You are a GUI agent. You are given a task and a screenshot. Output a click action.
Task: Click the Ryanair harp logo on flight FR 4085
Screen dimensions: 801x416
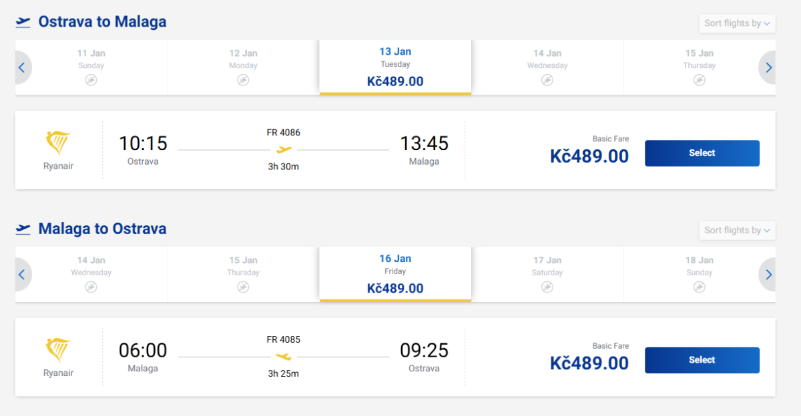58,351
